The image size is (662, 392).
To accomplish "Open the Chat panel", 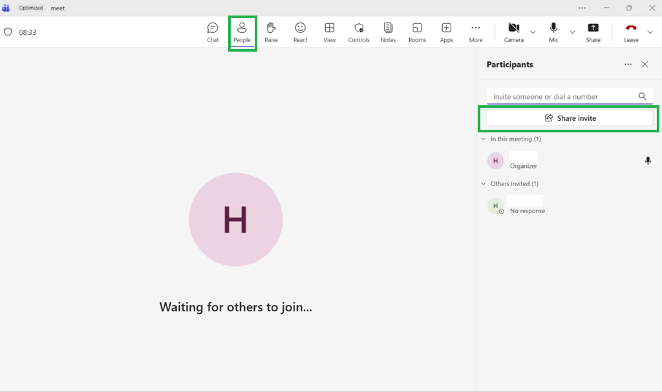I will [x=213, y=32].
